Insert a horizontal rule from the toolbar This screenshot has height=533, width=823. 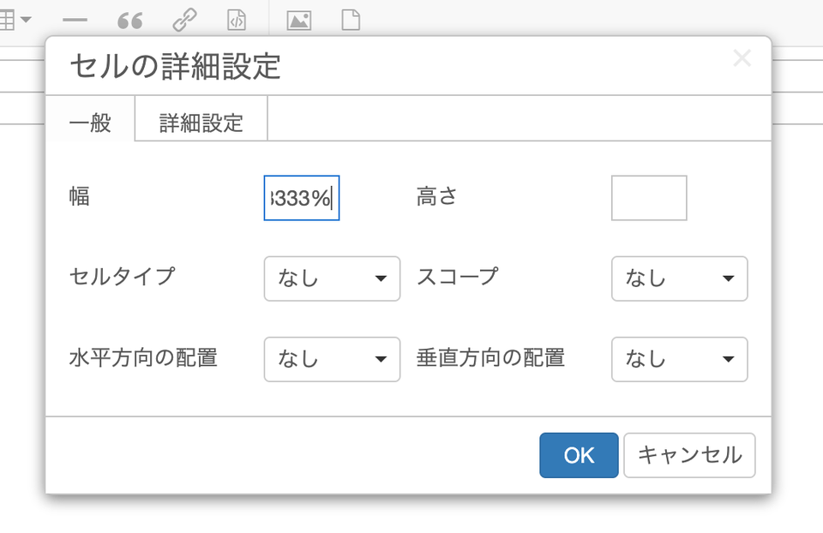pos(75,21)
